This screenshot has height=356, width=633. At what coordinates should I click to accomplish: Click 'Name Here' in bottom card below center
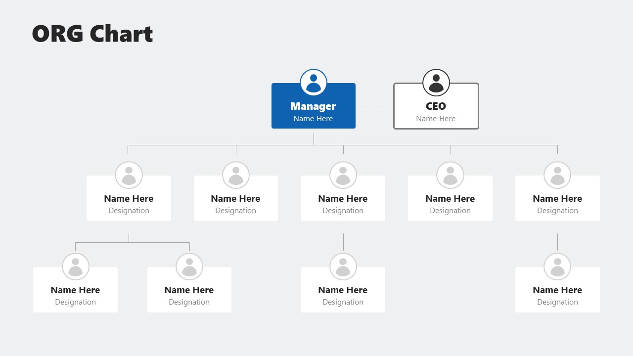(343, 290)
